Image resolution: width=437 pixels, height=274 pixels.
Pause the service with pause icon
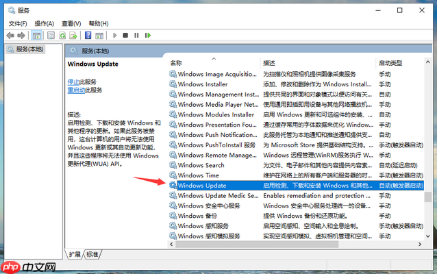point(136,36)
